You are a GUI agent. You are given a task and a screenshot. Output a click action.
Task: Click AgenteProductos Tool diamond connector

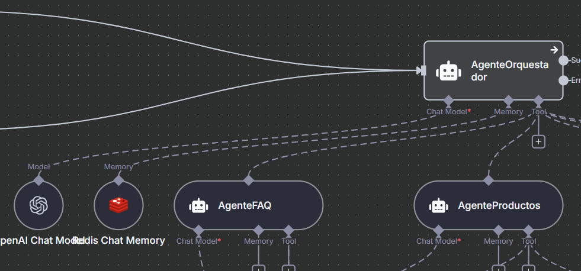coord(528,230)
